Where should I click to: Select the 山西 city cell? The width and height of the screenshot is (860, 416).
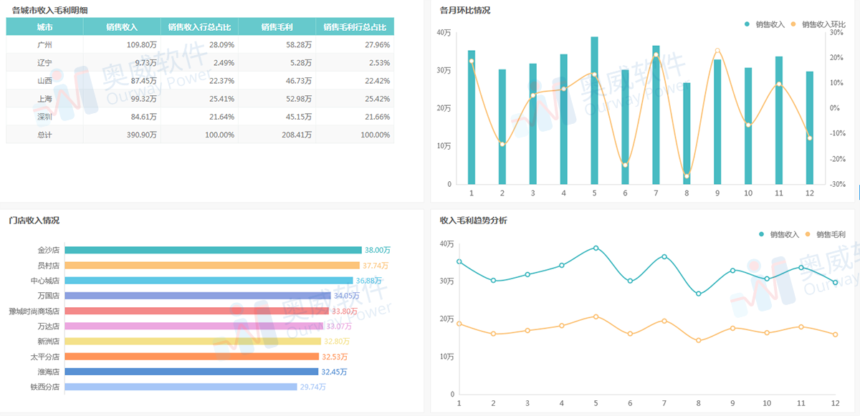tap(44, 80)
